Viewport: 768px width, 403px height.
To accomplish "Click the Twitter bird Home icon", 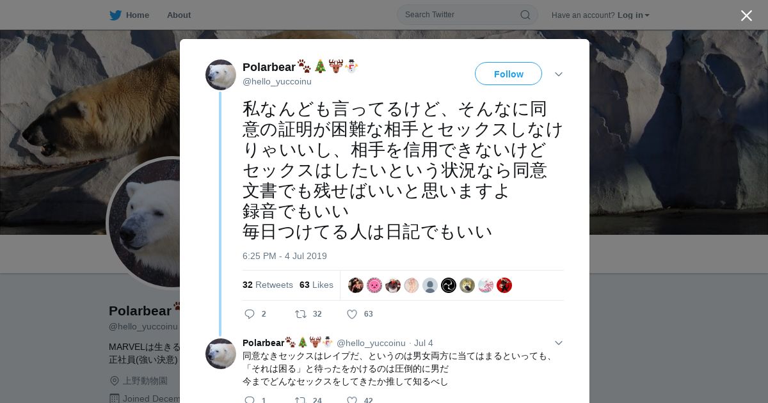I will pos(115,15).
